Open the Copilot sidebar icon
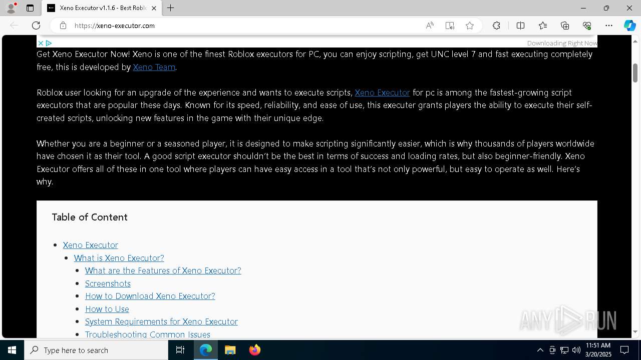The height and width of the screenshot is (360, 641). pos(629,25)
